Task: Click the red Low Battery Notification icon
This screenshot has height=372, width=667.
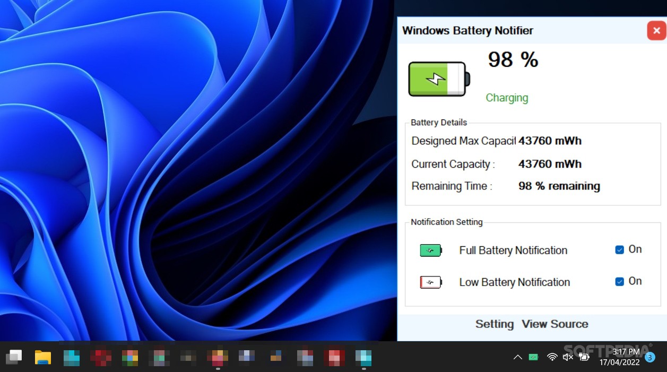Action: [431, 282]
